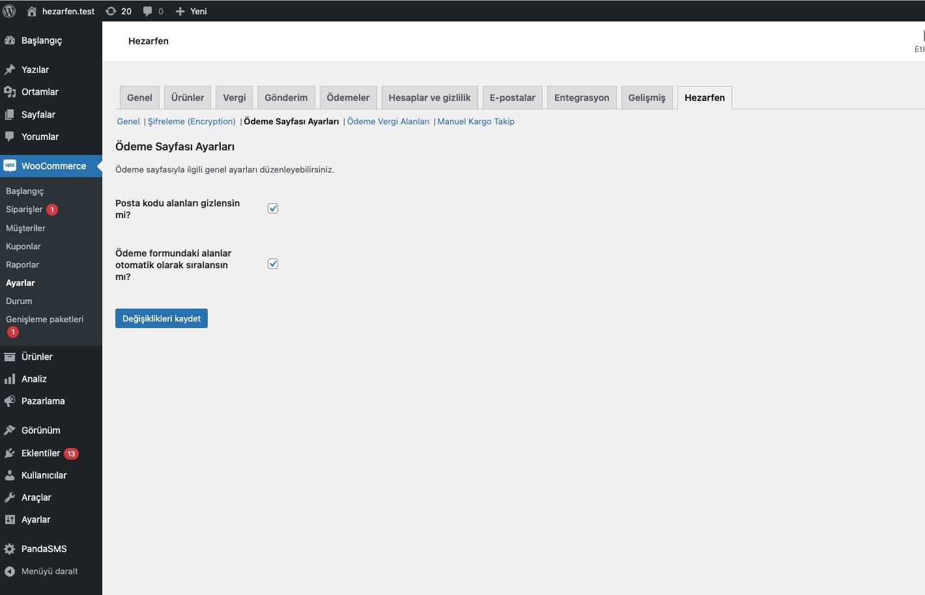Click red badge under Genişleme paketleri
The width and height of the screenshot is (925, 595).
[x=12, y=332]
